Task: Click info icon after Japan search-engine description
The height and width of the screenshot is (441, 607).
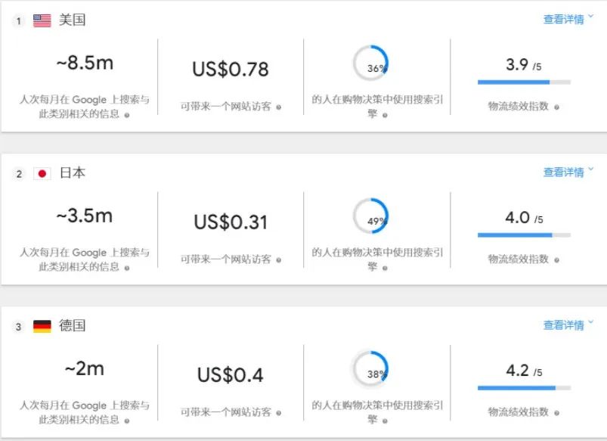Action: pos(385,269)
